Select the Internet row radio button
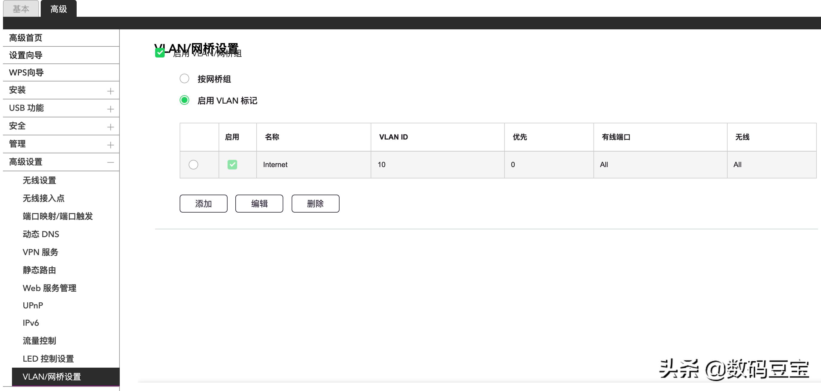 point(193,165)
